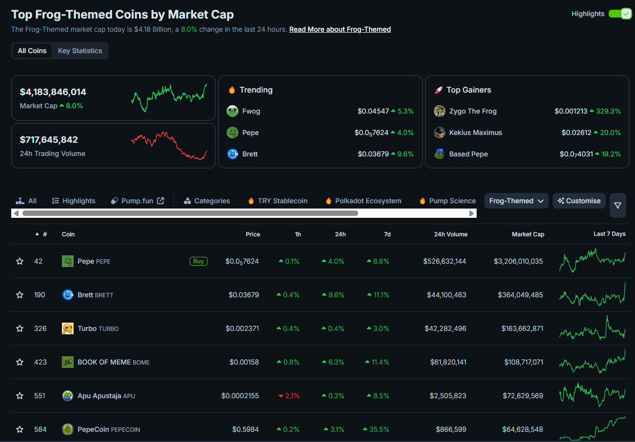Star the Turbo coin as favorite
Viewport: 635px width, 442px height.
[x=19, y=328]
